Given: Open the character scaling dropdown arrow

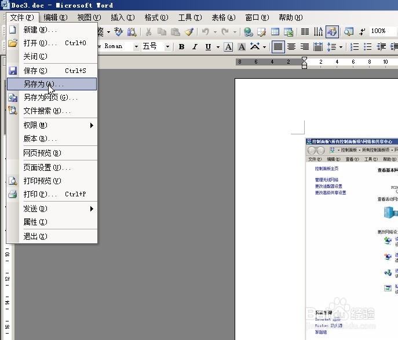Looking at the screenshot, I should pos(265,47).
